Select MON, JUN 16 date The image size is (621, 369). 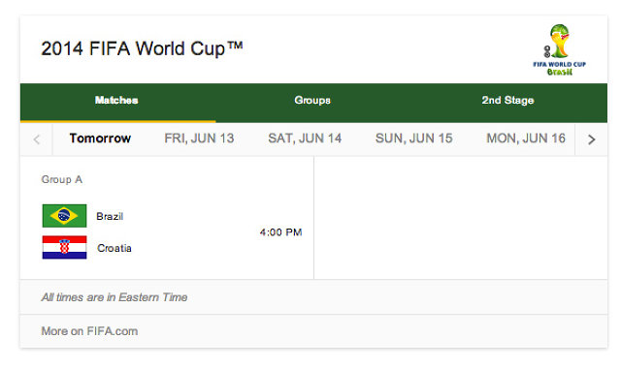click(x=526, y=138)
